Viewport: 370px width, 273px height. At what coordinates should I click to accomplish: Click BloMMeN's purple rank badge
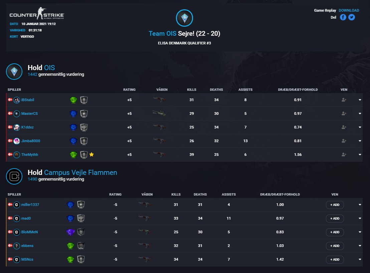coord(70,232)
